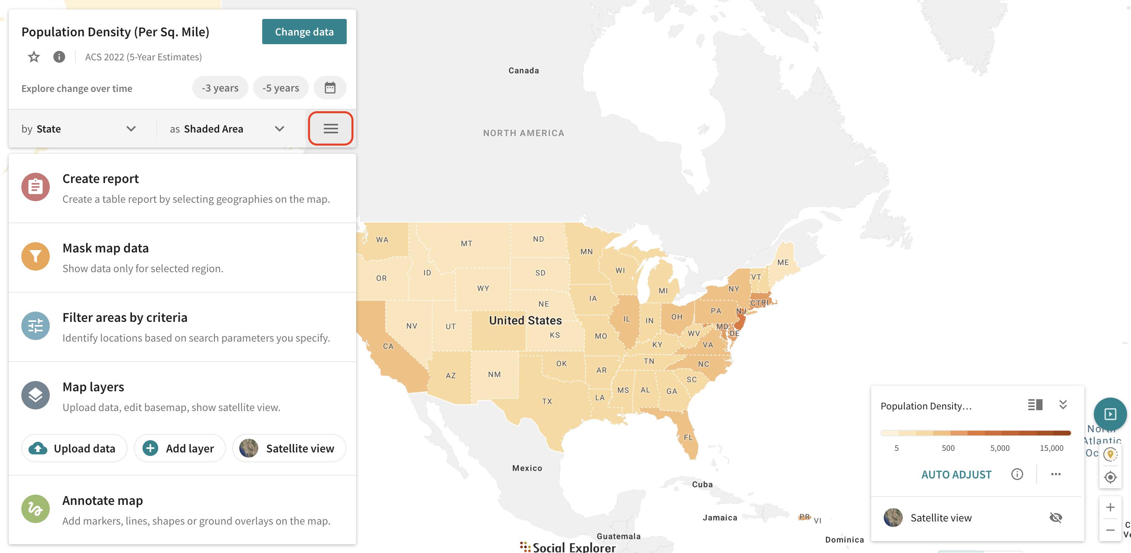Open the auto adjust info icon
The height and width of the screenshot is (553, 1131).
point(1017,474)
